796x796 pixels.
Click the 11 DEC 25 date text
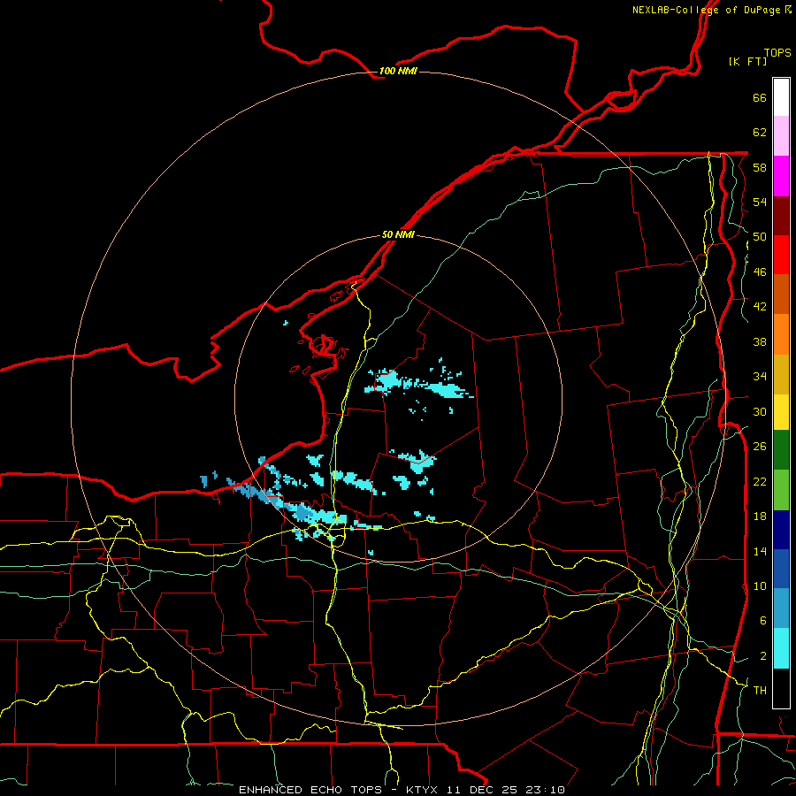pos(482,790)
